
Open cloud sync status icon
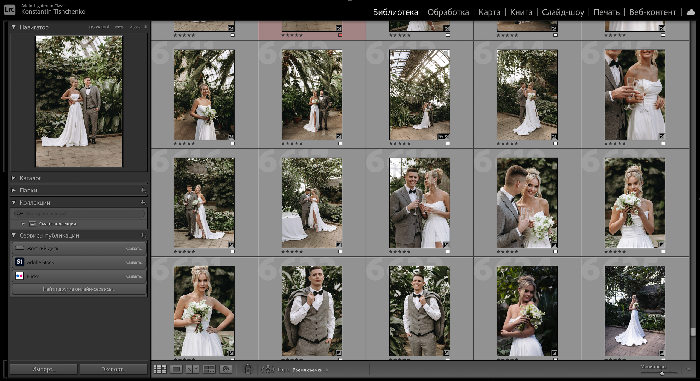[x=691, y=12]
